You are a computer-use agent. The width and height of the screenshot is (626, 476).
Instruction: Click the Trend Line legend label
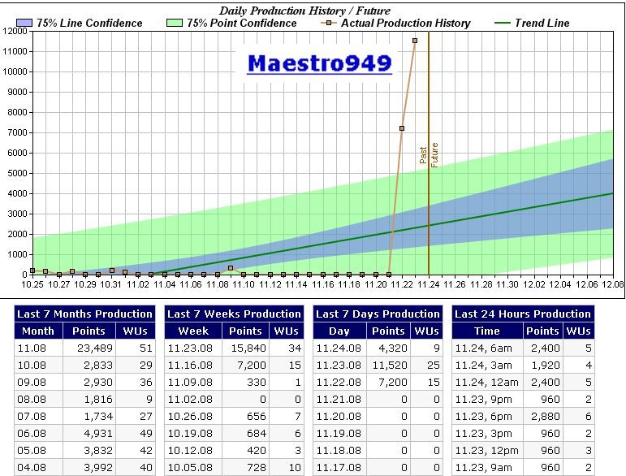point(542,23)
